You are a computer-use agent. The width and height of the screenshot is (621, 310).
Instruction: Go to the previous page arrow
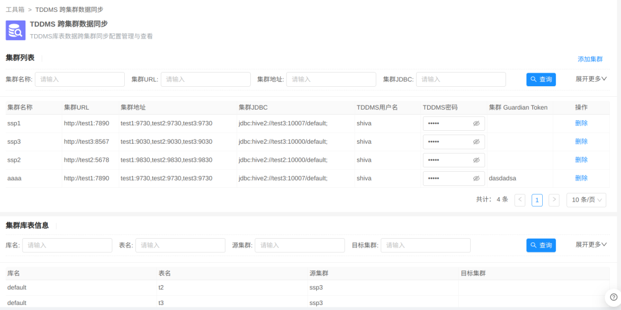pyautogui.click(x=520, y=200)
